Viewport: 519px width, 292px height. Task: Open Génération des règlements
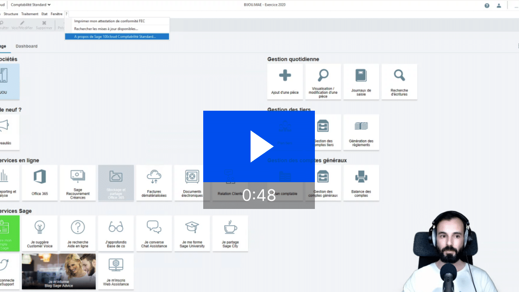[361, 132]
